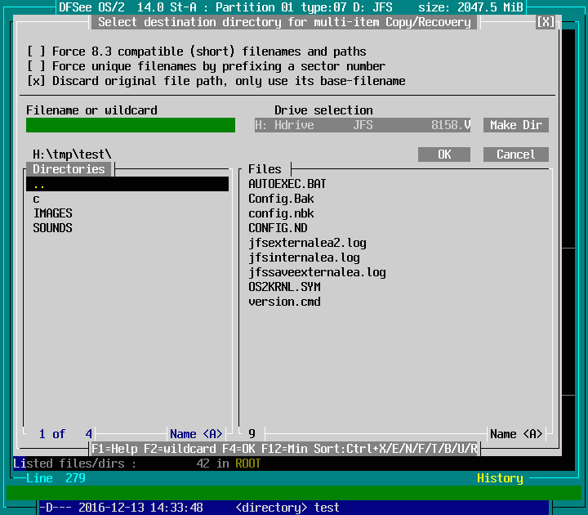Enable Force 8.3 compatible short filenames checkbox
This screenshot has height=515, width=588.
(36, 51)
